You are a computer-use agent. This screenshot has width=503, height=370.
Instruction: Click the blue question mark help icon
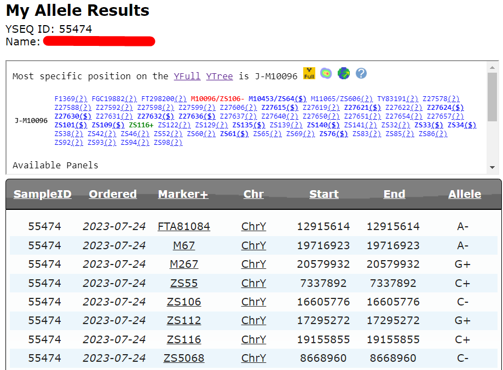point(361,73)
